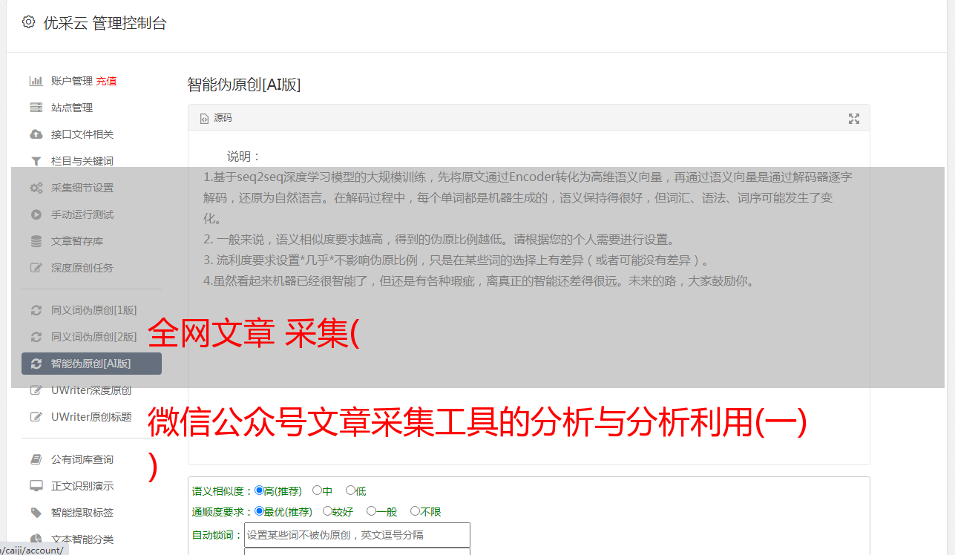Click the server icon next to 站点管理
The height and width of the screenshot is (555, 955).
pos(36,108)
